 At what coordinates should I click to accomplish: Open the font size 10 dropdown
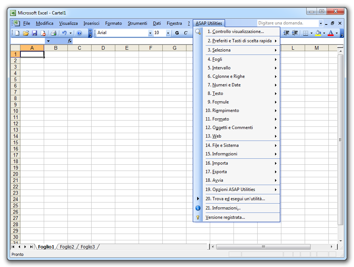tap(168, 33)
